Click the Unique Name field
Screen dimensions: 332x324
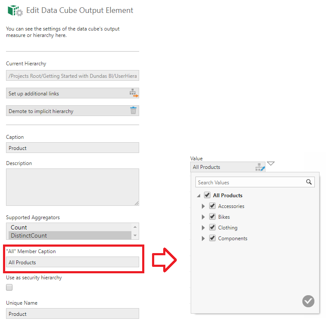(x=73, y=314)
